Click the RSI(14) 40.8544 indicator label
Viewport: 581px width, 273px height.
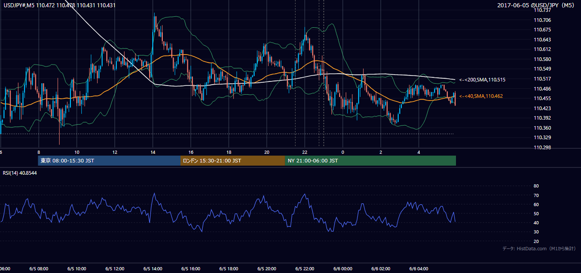[20, 173]
